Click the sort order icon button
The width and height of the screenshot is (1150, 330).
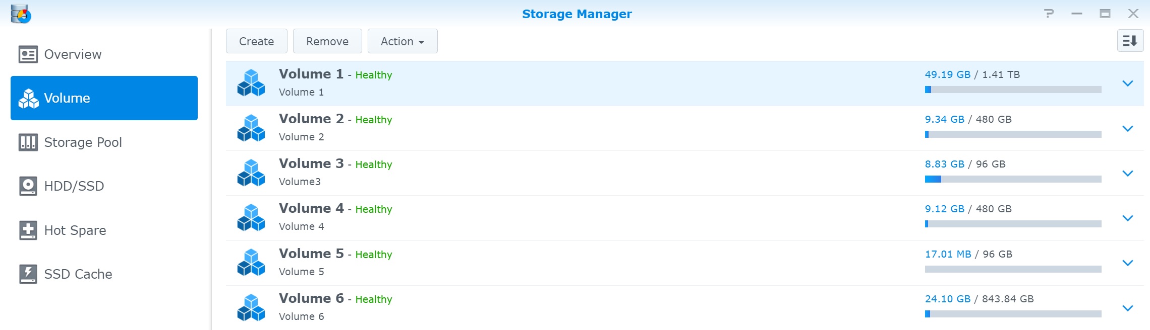click(x=1130, y=41)
